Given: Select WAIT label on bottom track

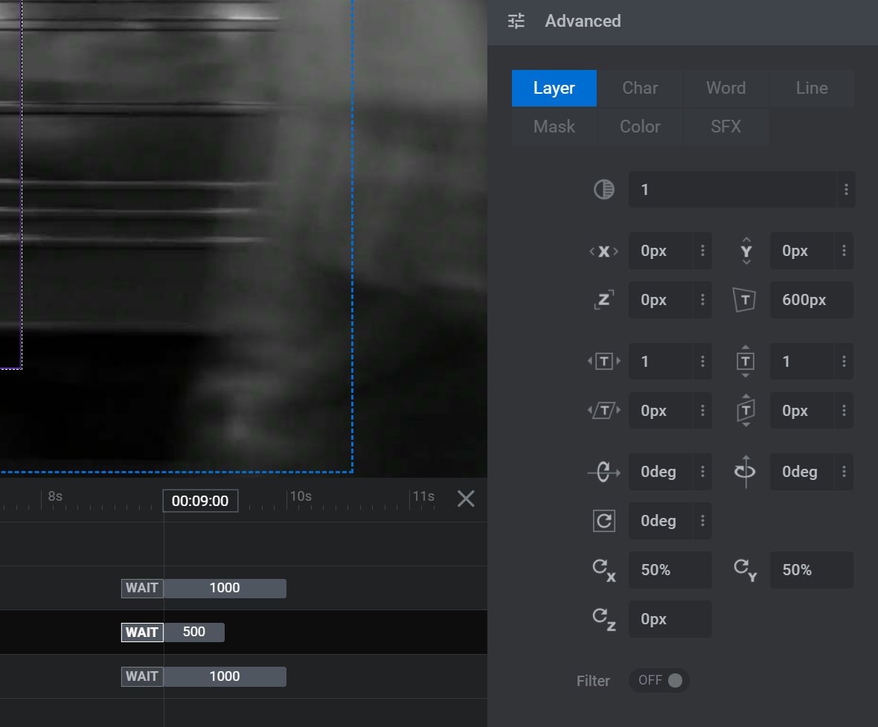Looking at the screenshot, I should [142, 676].
